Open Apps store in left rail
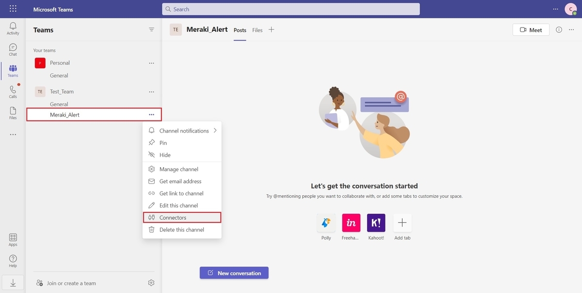This screenshot has width=582, height=293. pos(13,240)
